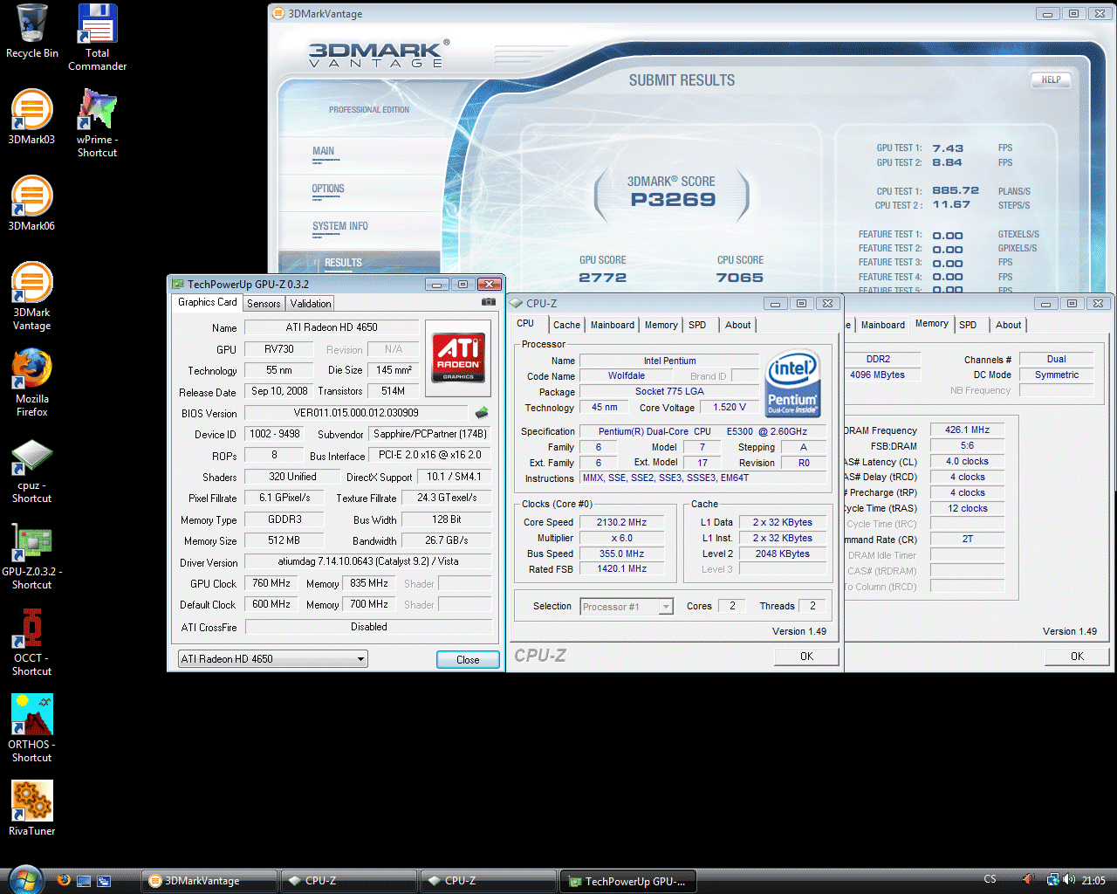This screenshot has width=1117, height=894.
Task: Click the ATI Radeon logo in GPU-Z
Action: (458, 356)
